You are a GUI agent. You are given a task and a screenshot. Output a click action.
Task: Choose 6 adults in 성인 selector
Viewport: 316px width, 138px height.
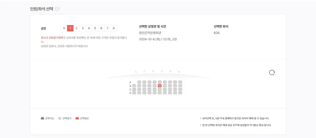tap(101, 28)
